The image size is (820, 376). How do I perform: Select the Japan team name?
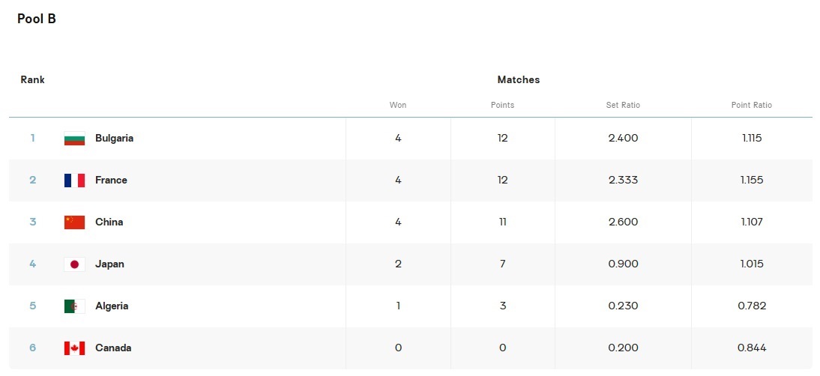109,264
